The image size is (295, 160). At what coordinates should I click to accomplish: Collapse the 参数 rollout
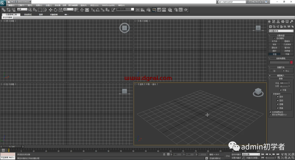(x=281, y=79)
